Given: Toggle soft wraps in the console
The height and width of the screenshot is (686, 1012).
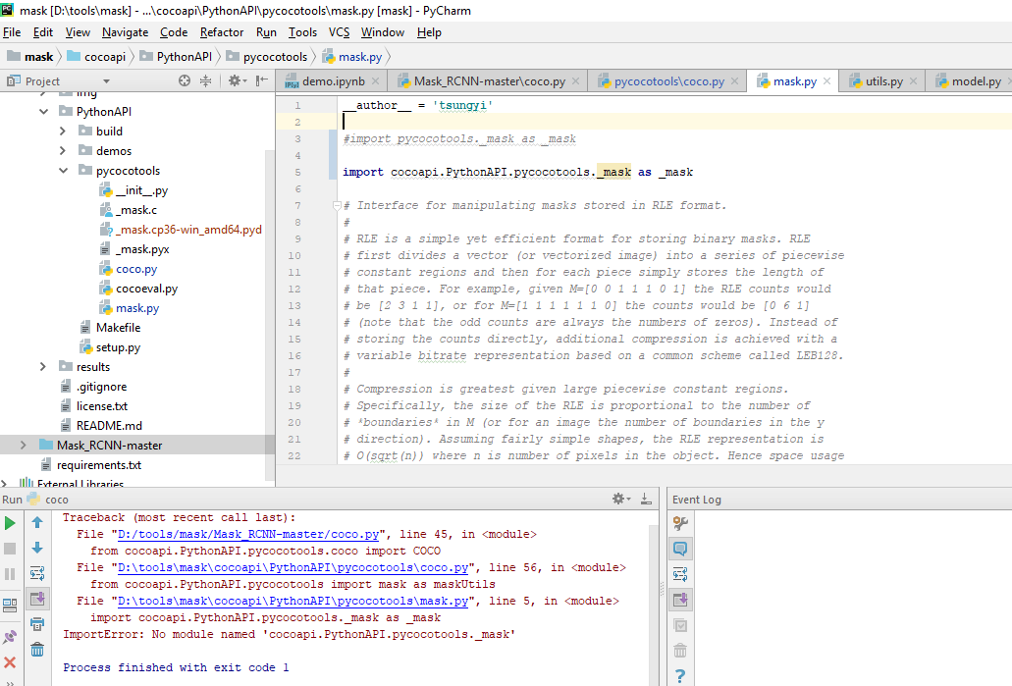Looking at the screenshot, I should 36,574.
